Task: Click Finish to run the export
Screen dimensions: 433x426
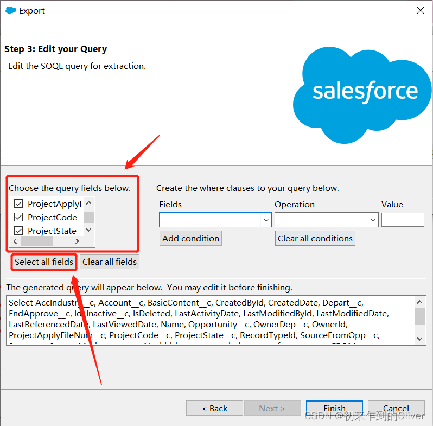Action: coord(334,408)
